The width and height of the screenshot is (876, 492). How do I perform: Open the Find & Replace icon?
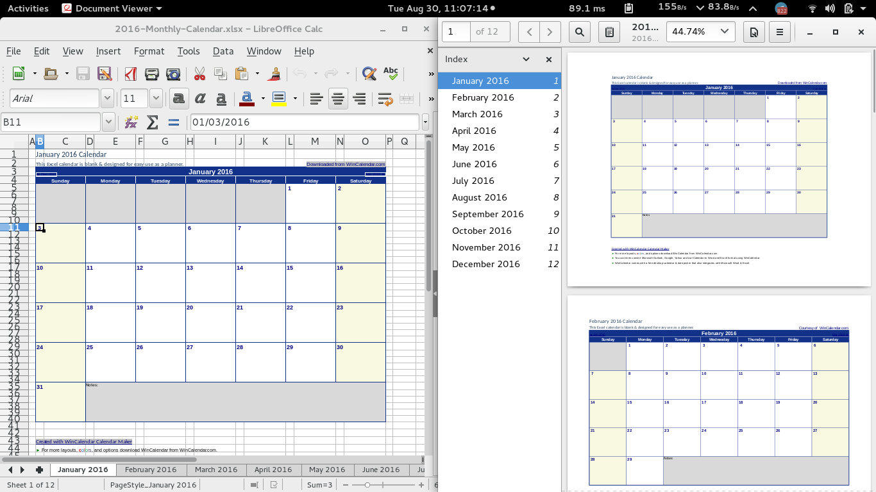[369, 73]
